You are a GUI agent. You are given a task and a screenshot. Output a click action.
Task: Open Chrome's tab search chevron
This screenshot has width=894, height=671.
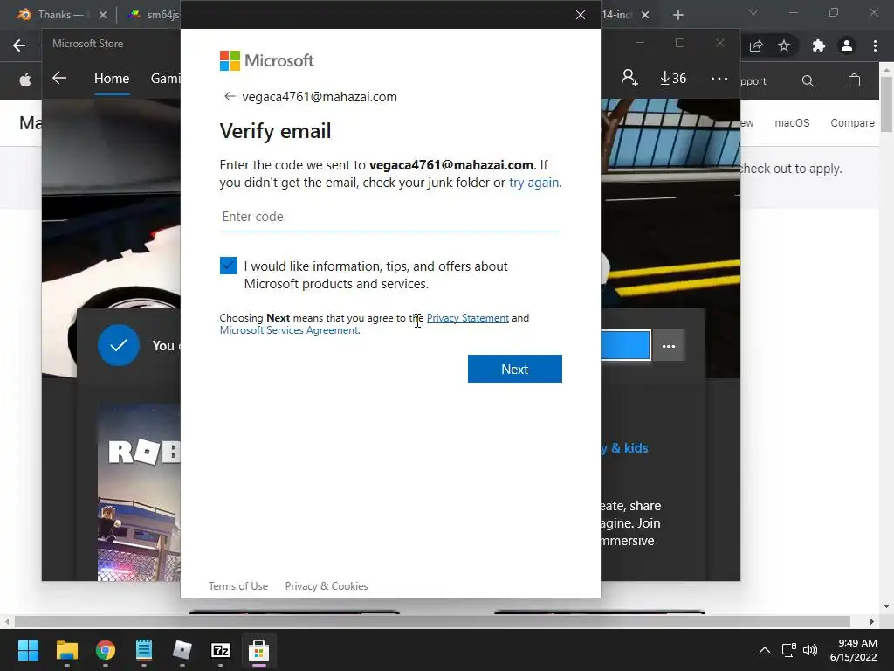tap(753, 12)
